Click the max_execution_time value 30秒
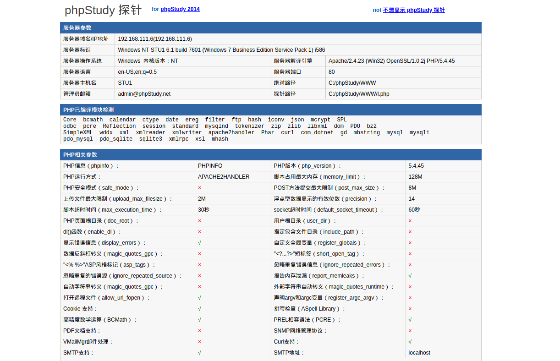Image resolution: width=560 pixels, height=361 pixels. pyautogui.click(x=203, y=210)
